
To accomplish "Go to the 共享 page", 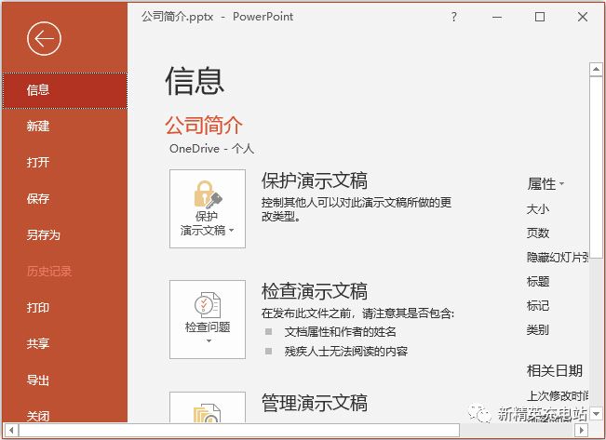I will tap(64, 343).
